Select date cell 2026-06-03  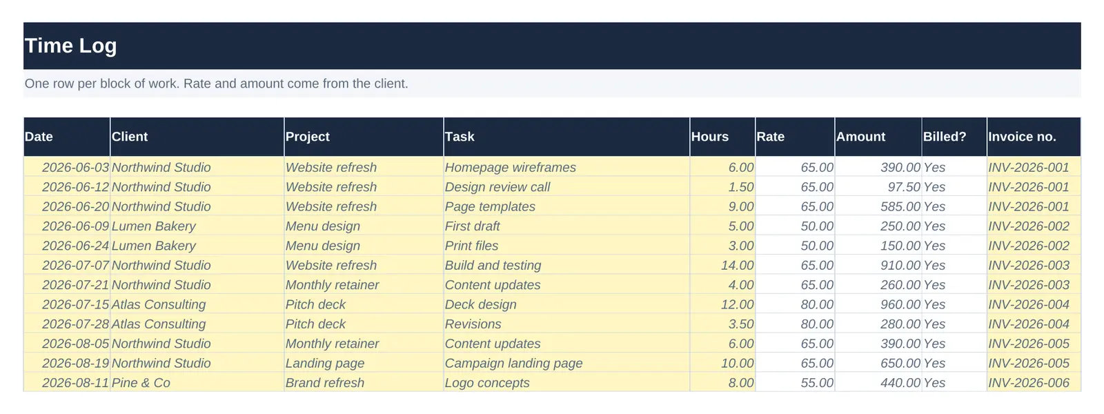click(x=67, y=167)
